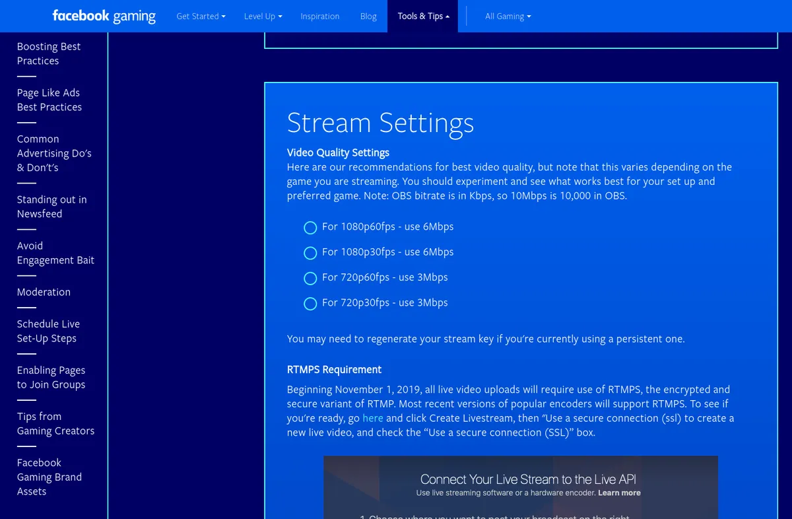Viewport: 792px width, 519px height.
Task: Click the Facebook Gaming logo
Action: pyautogui.click(x=104, y=16)
